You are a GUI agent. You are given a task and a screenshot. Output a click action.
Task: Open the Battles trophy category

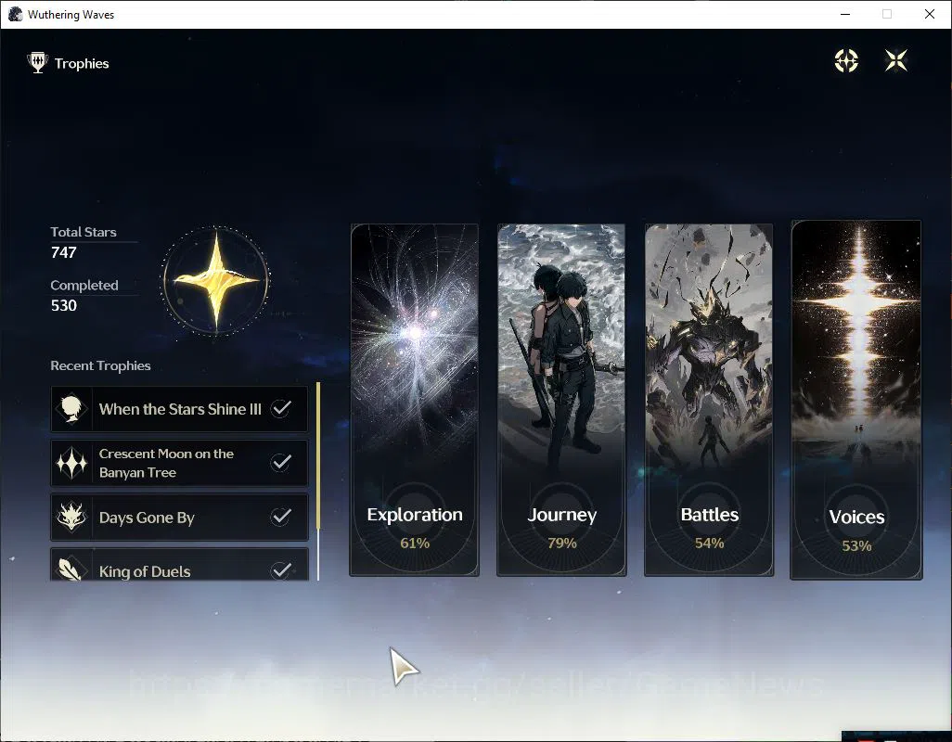[x=709, y=400]
